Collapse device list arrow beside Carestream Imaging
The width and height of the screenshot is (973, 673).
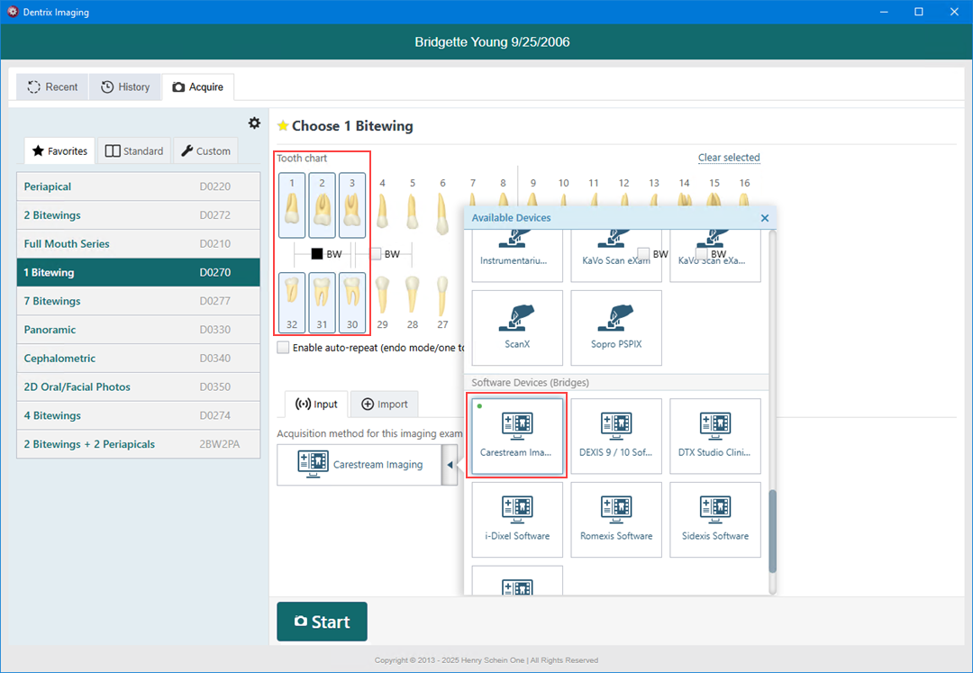click(450, 465)
